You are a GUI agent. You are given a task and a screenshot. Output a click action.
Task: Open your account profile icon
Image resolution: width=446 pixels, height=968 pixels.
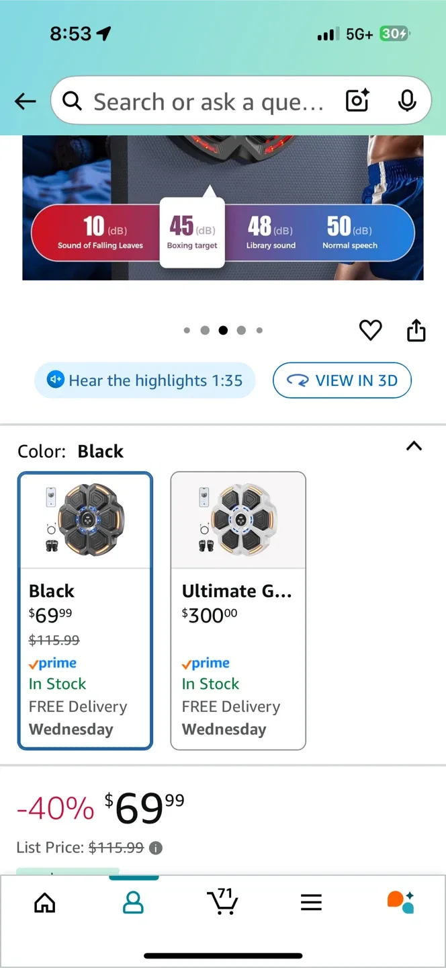[134, 903]
